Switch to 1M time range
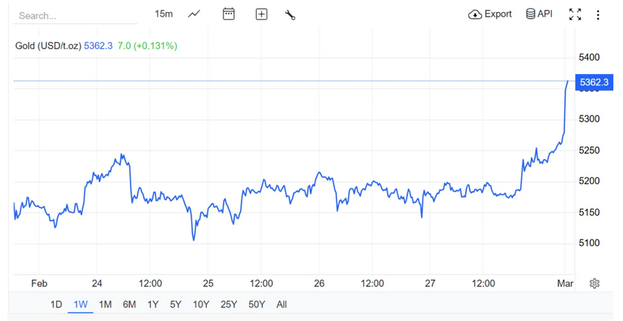 pos(105,304)
